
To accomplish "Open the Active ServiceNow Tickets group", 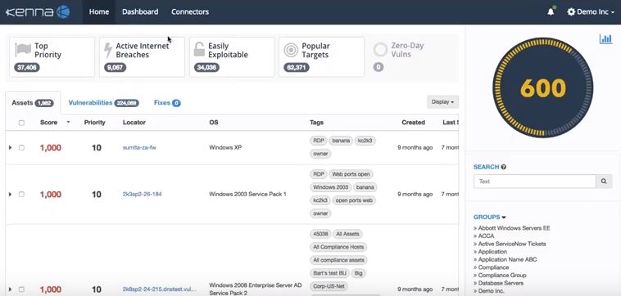I will [x=512, y=244].
